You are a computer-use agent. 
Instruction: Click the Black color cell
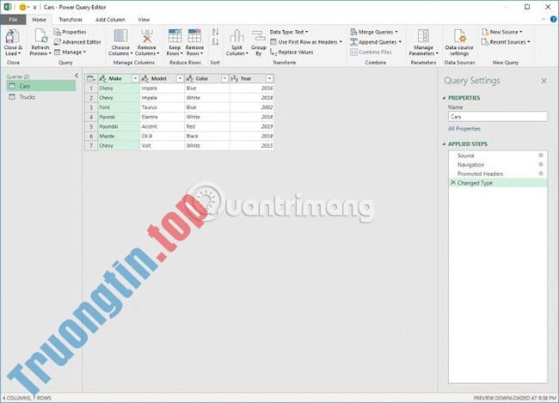coord(207,136)
